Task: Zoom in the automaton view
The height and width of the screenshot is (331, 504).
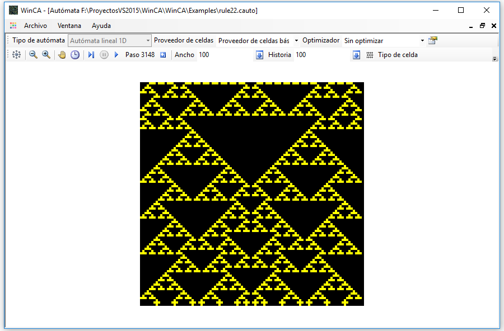Action: (46, 55)
